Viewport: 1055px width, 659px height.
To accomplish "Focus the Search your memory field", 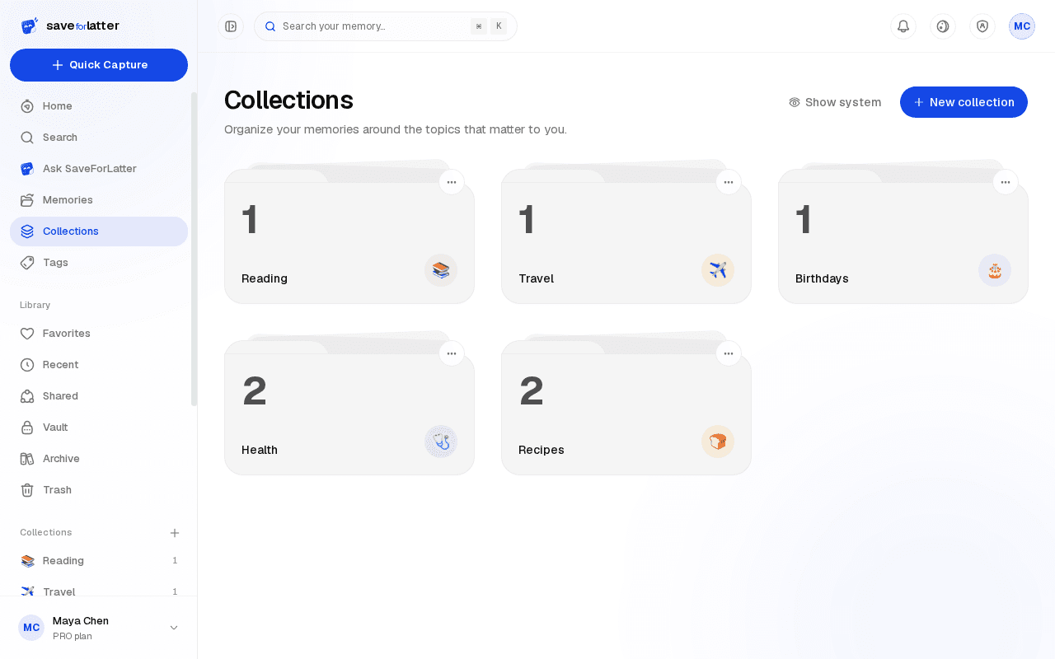I will 386,26.
